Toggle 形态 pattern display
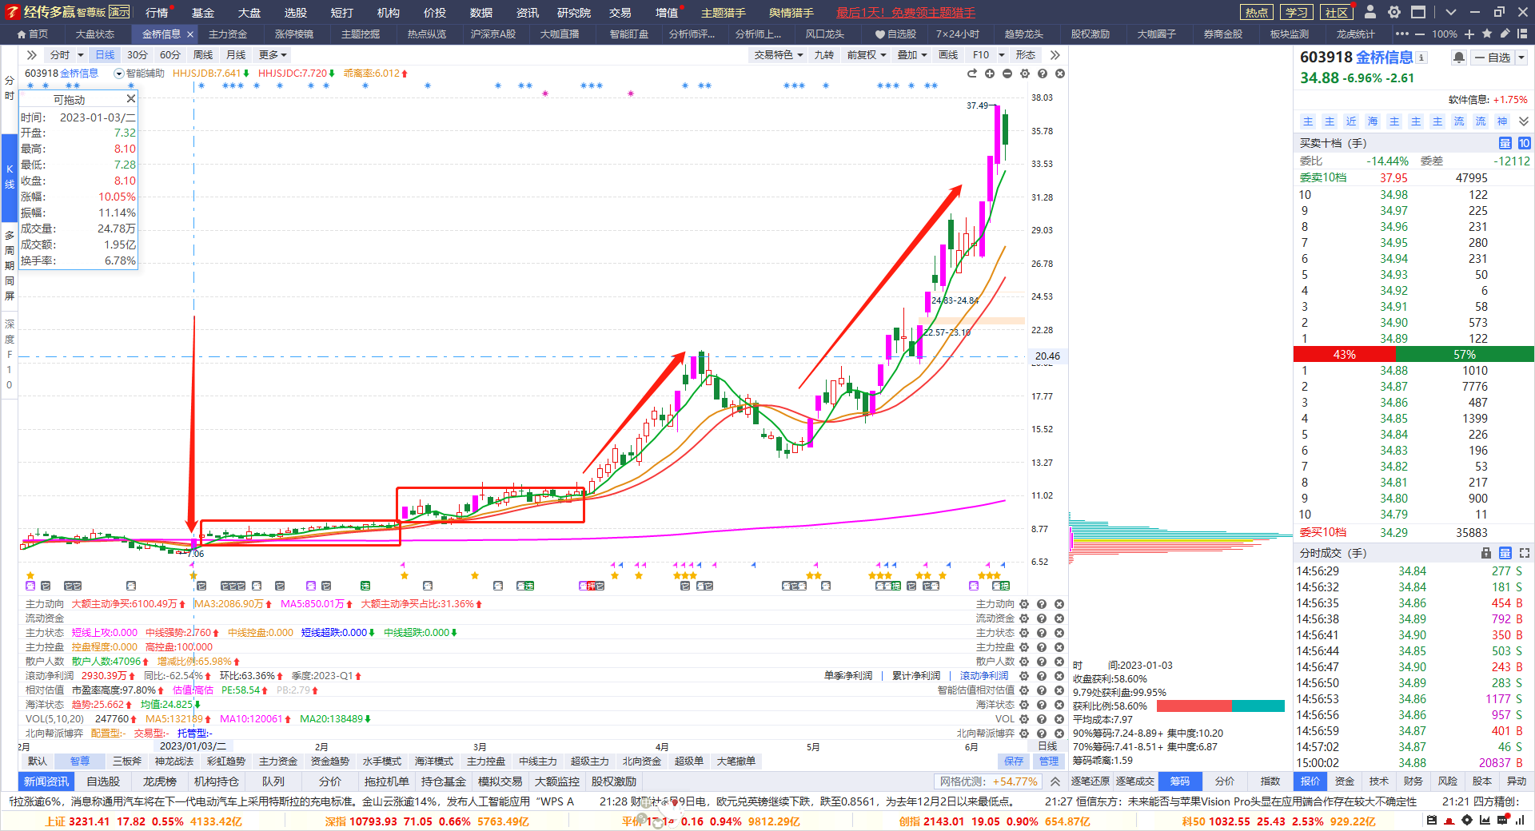The height and width of the screenshot is (831, 1535). [x=1026, y=55]
